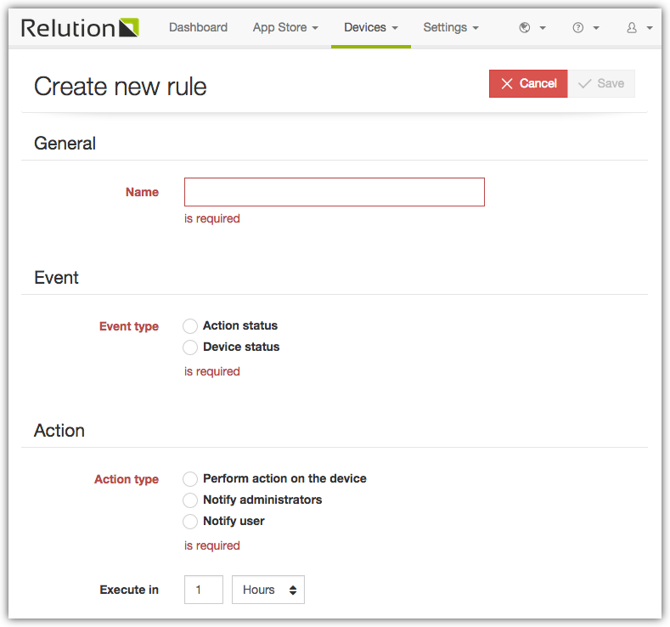Cancel creating the new rule
The width and height of the screenshot is (670, 627).
click(x=528, y=84)
